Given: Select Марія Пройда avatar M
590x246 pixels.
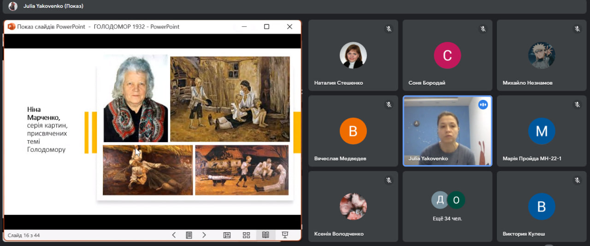Looking at the screenshot, I should click(x=542, y=131).
